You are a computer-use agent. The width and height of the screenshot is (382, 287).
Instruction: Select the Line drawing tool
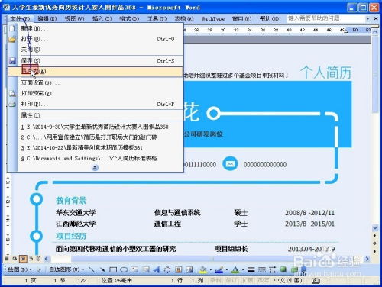(x=92, y=269)
